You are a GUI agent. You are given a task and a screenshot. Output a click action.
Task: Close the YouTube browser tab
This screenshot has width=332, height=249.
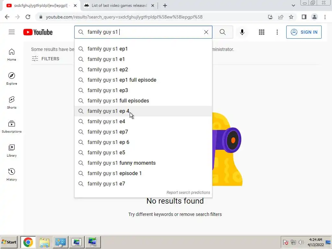point(75,6)
